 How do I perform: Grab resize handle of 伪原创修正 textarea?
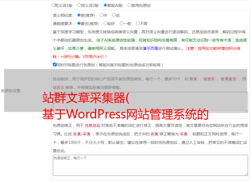pos(246,174)
